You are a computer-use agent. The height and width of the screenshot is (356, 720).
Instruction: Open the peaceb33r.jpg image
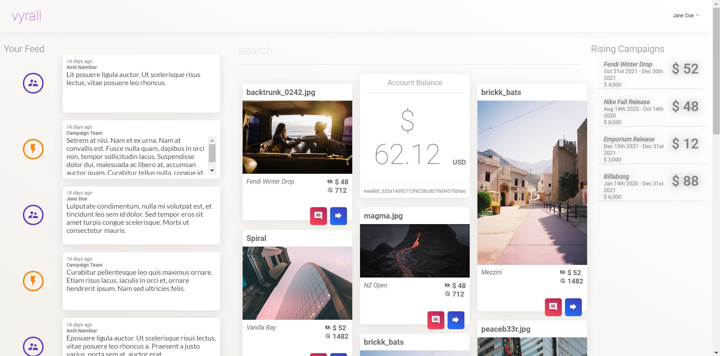coord(532,347)
